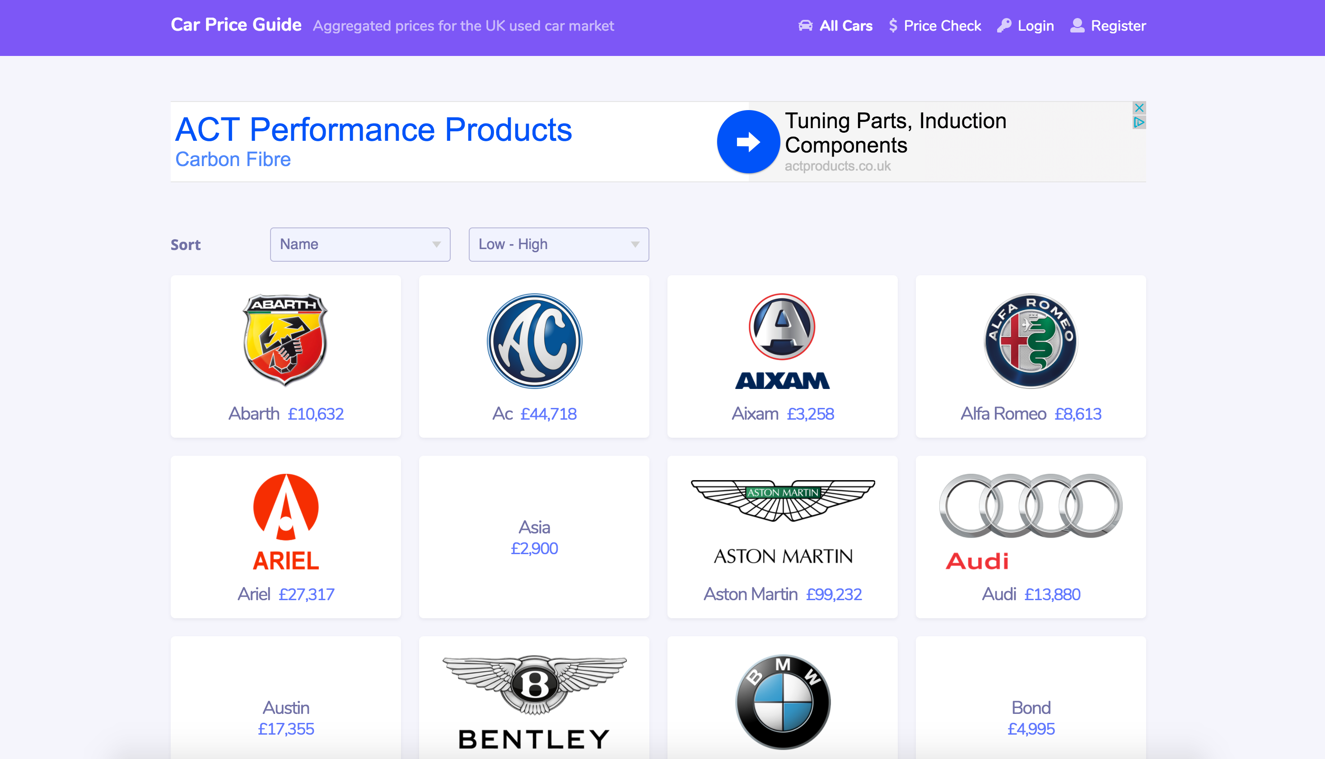Viewport: 1325px width, 759px height.
Task: Click the Car Price Guide title link
Action: (x=236, y=24)
